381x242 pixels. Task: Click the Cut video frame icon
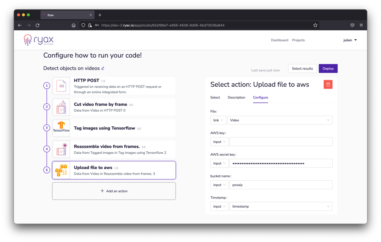point(61,107)
